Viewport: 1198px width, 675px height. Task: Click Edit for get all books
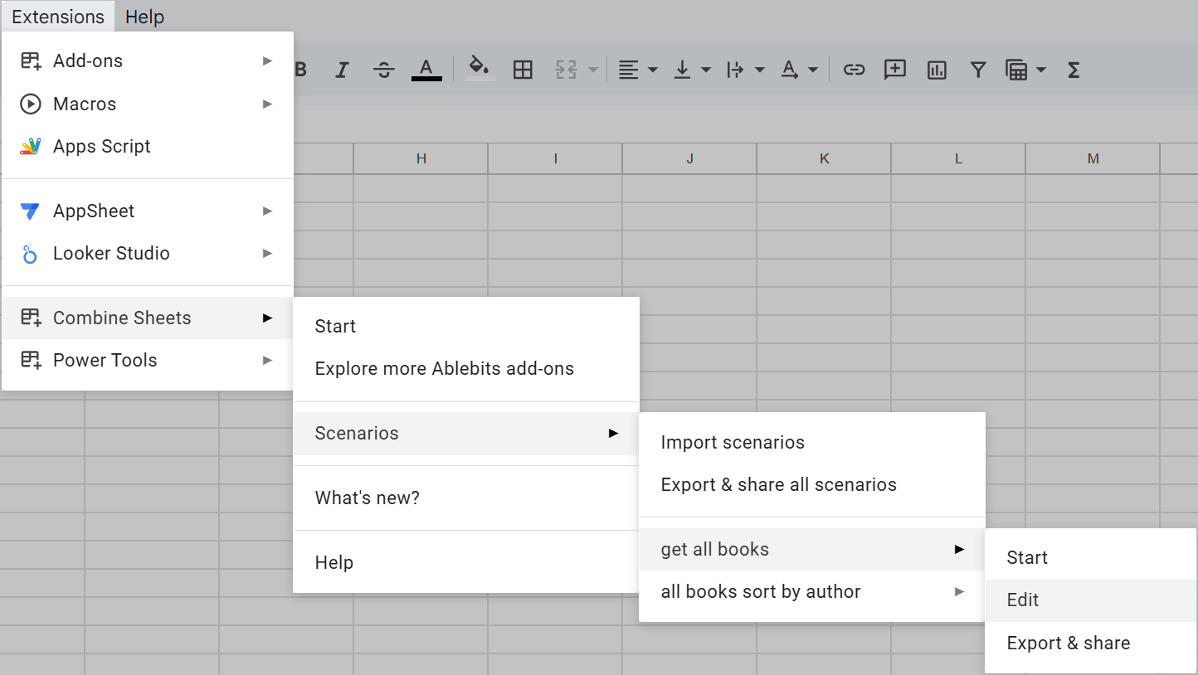tap(1090, 600)
